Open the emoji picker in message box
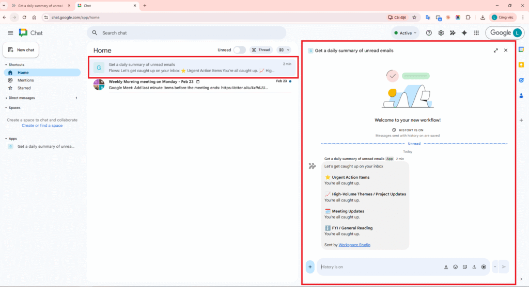This screenshot has width=529, height=287. pyautogui.click(x=456, y=267)
